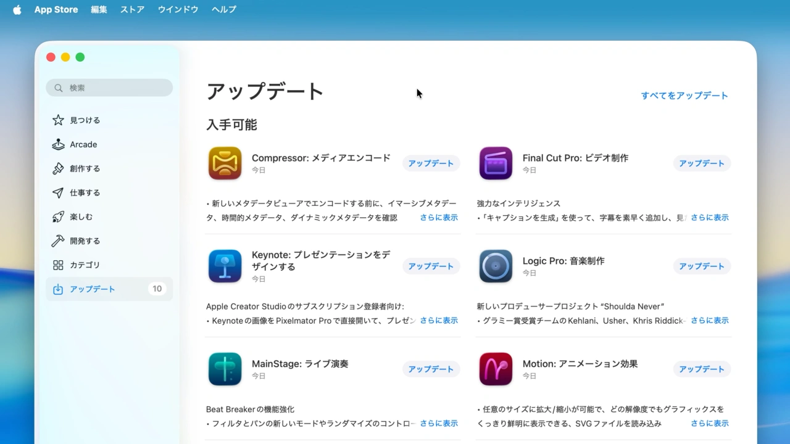Click the paintbrush icon beside 創作する
Viewport: 790px width, 444px height.
click(58, 168)
